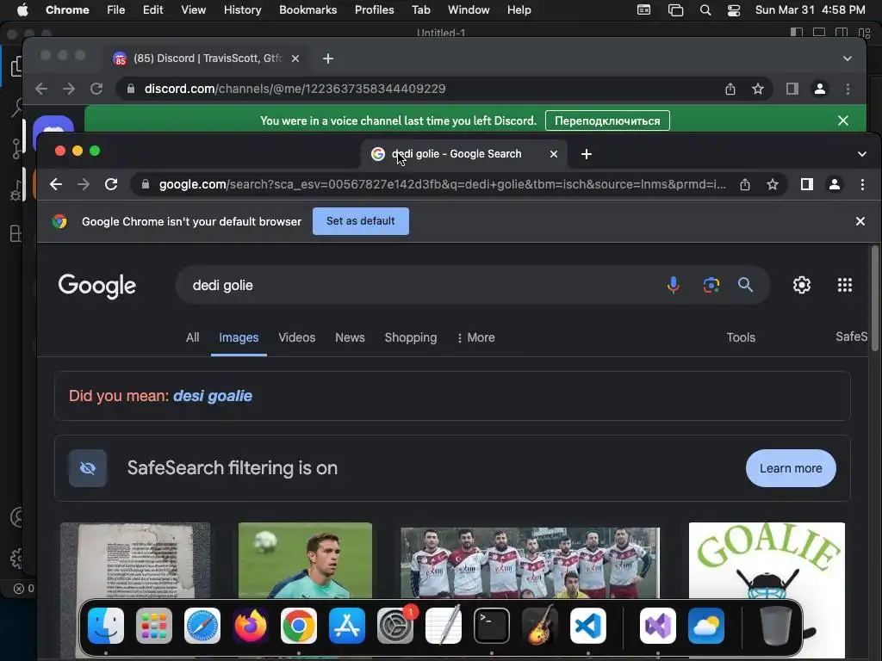Image resolution: width=882 pixels, height=661 pixels.
Task: Open the Google apps grid
Action: pyautogui.click(x=845, y=285)
